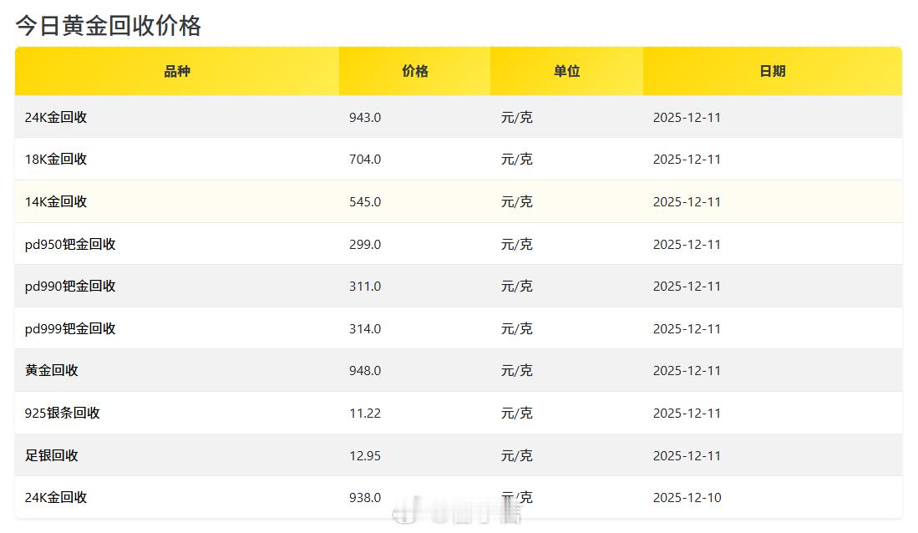The image size is (918, 533).
Task: Click the price 948.0
Action: (365, 371)
